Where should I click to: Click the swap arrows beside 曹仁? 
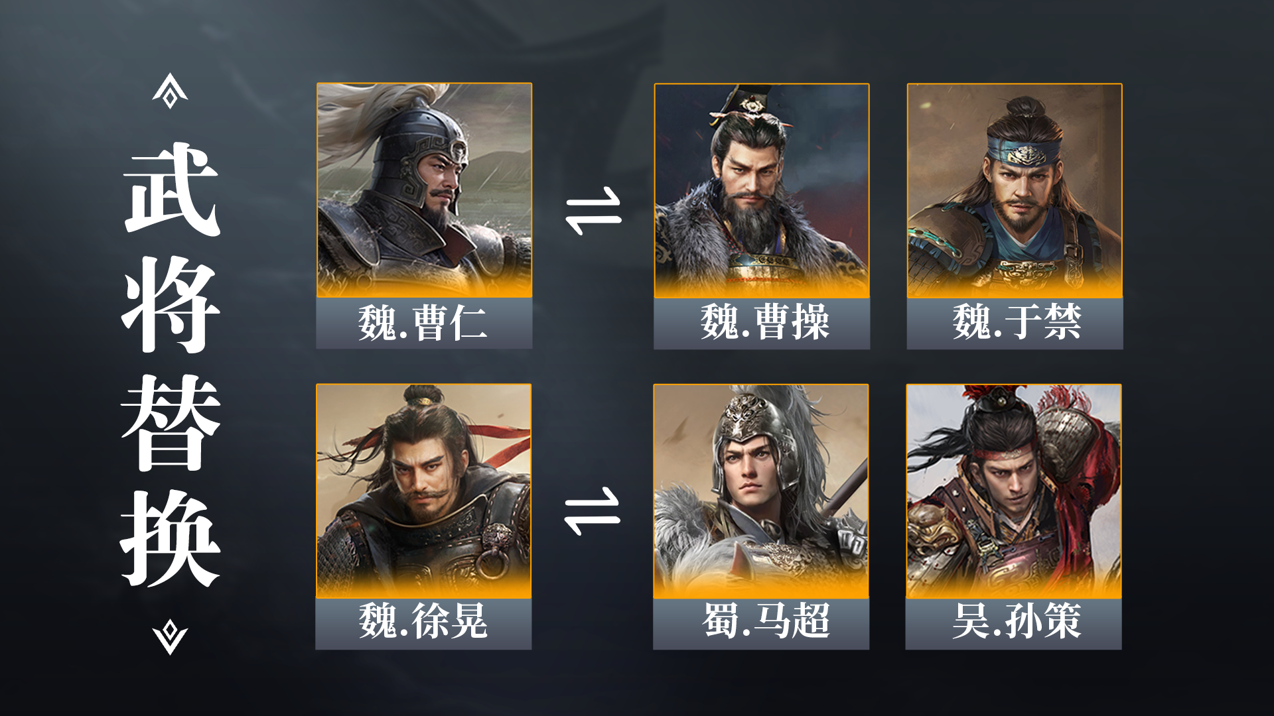(593, 211)
